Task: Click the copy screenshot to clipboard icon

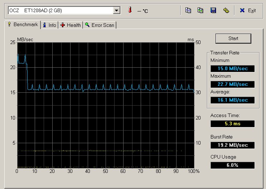Action: (200, 10)
